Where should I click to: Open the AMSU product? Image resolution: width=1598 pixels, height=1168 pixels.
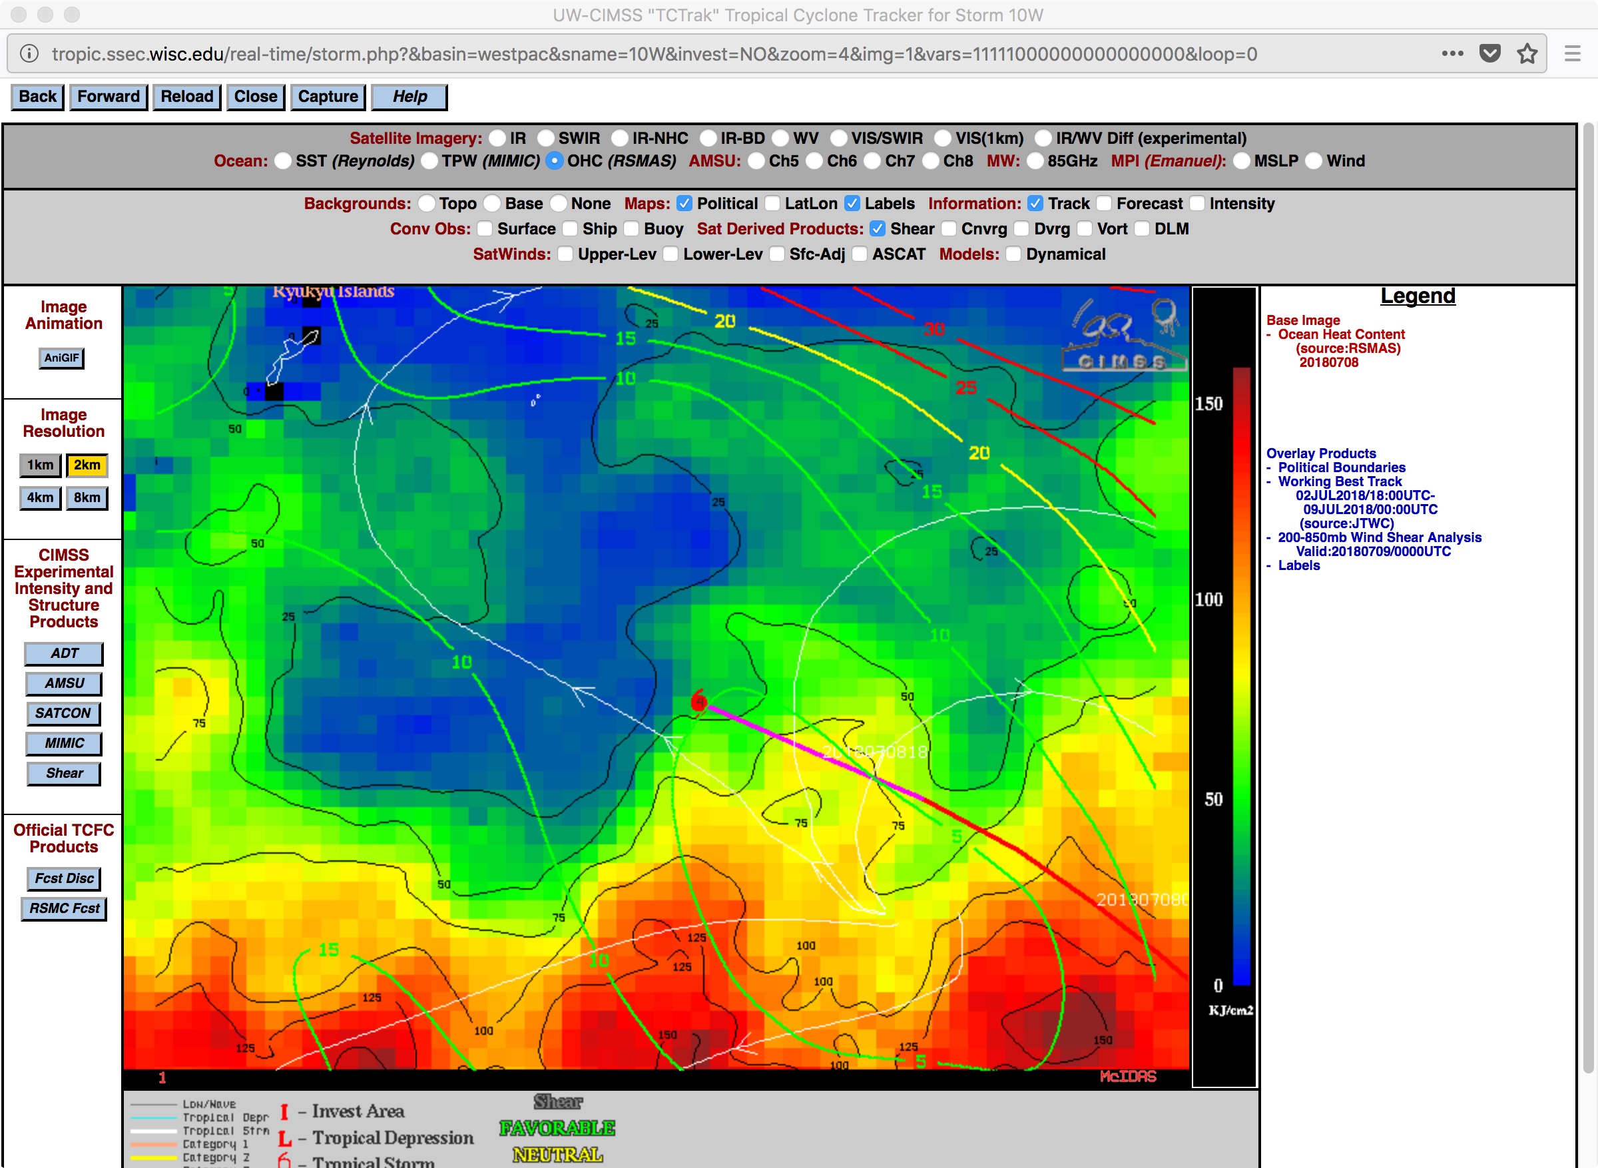(64, 684)
